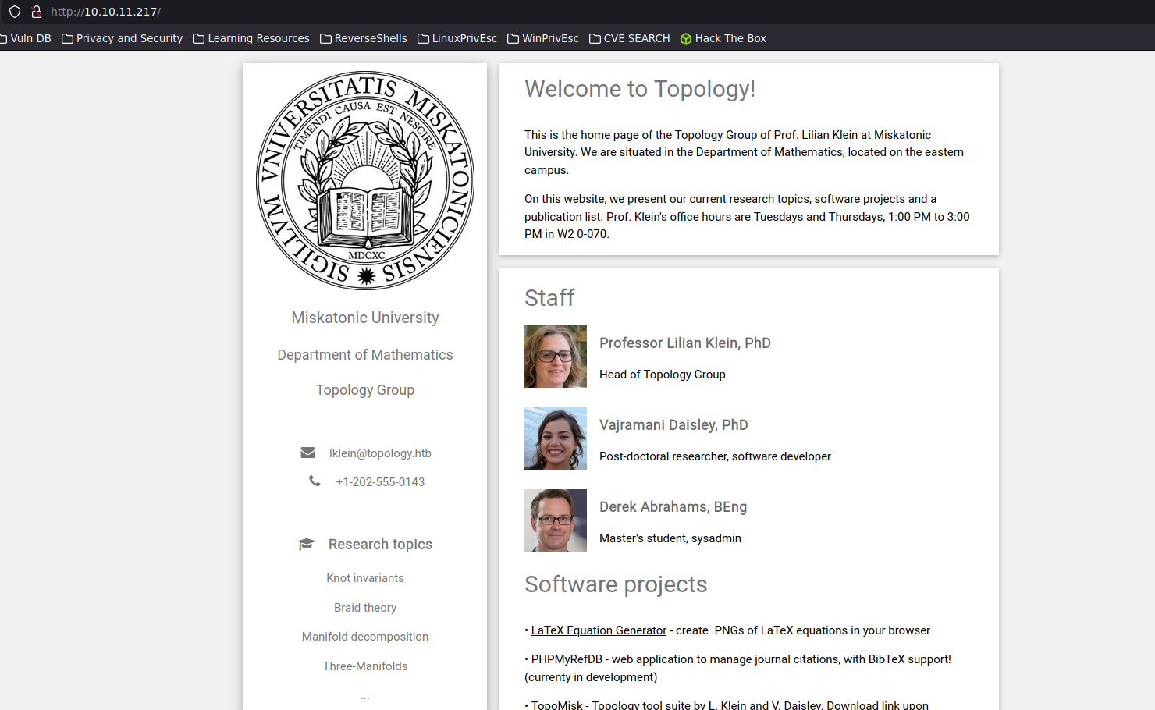The image size is (1155, 710).
Task: Open the LaTeX Equation Generator link
Action: 599,630
